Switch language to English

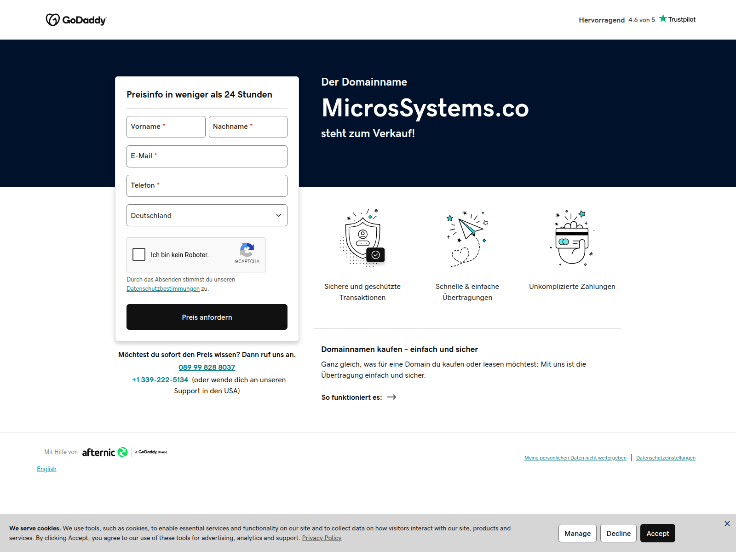click(x=46, y=469)
